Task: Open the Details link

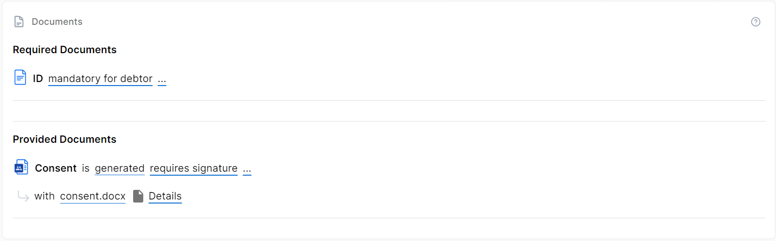Action: 165,196
